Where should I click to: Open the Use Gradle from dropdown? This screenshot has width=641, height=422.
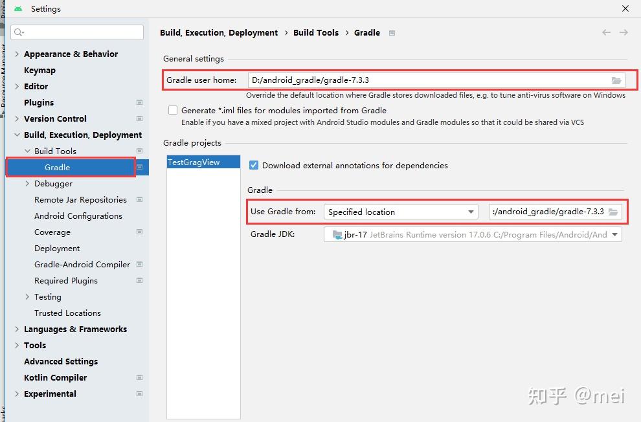(472, 212)
